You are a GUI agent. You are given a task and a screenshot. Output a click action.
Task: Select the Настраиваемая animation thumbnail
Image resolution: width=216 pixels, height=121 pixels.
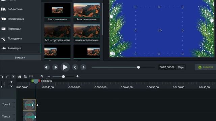[57, 12]
